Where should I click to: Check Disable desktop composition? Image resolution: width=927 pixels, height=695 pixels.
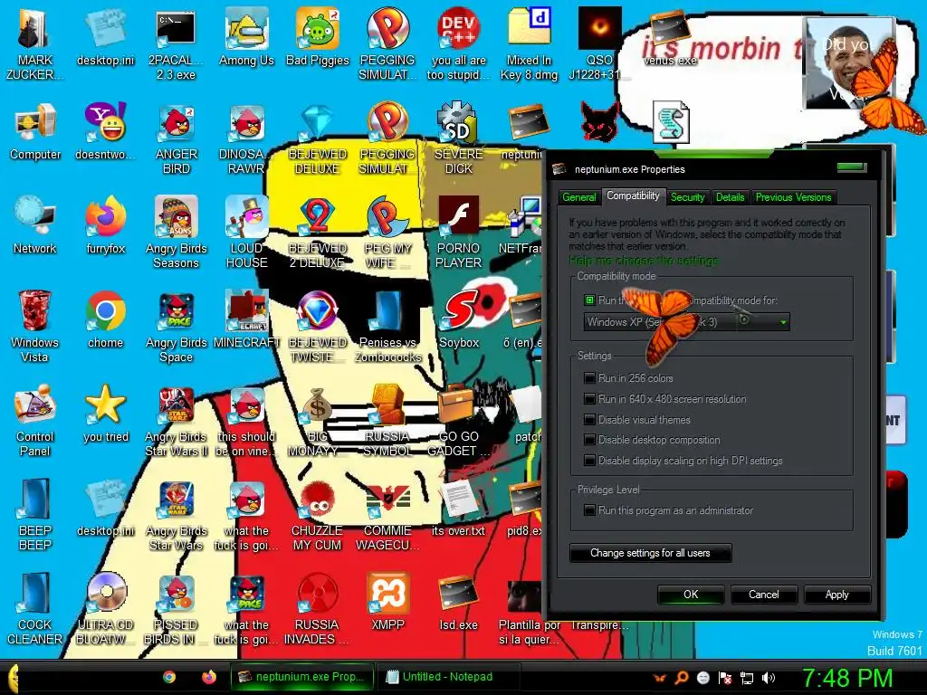tap(589, 440)
